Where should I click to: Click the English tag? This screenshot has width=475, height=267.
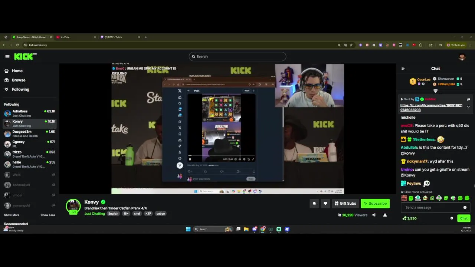point(113,214)
